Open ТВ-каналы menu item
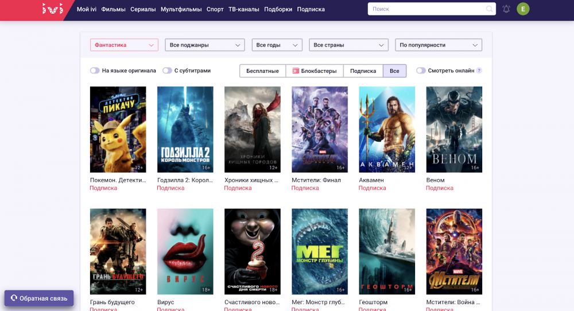574x311 pixels. [x=244, y=9]
